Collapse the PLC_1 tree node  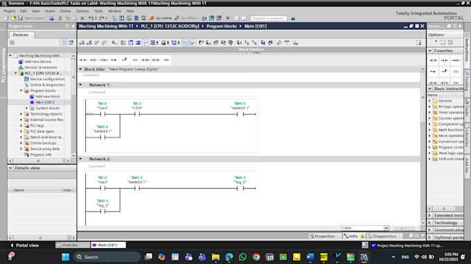16,73
